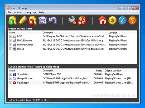The width and height of the screenshot is (145, 108).
Task: Minimize the Start-Q Config window
Action: pyautogui.click(x=122, y=8)
